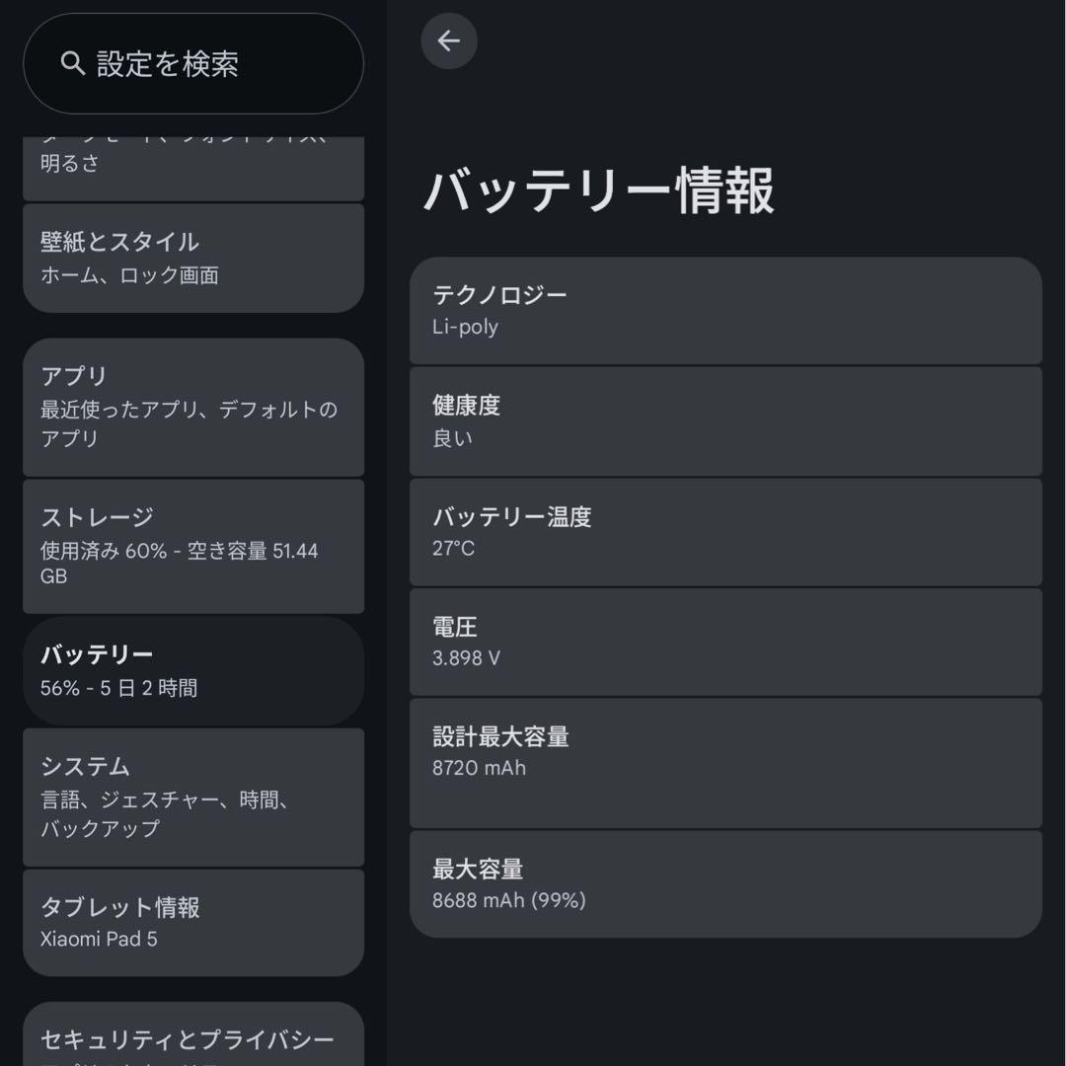Tap storage usage text 空き容量 51.44 GB
Image resolution: width=1066 pixels, height=1066 pixels.
[x=178, y=549]
